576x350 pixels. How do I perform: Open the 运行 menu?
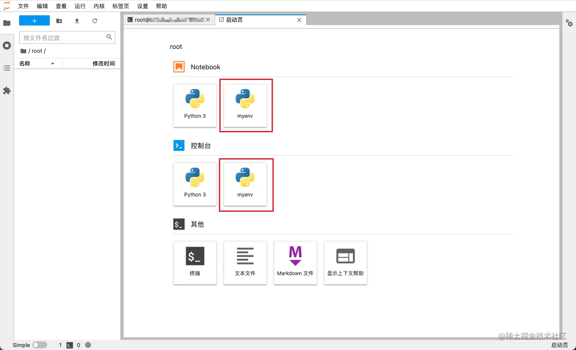tap(80, 6)
